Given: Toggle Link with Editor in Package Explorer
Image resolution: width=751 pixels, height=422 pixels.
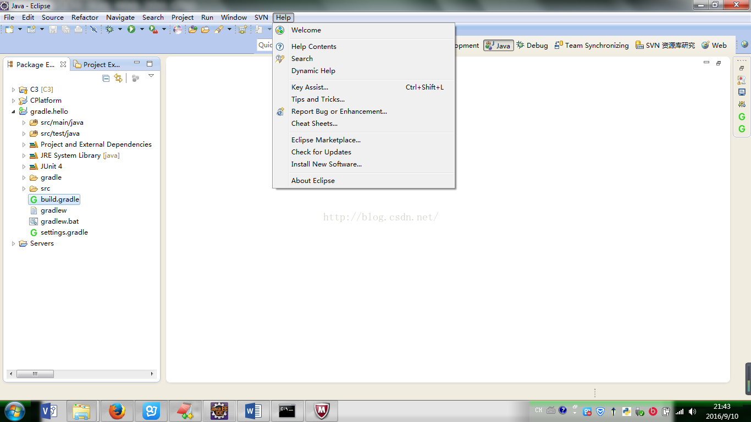Looking at the screenshot, I should click(x=118, y=79).
